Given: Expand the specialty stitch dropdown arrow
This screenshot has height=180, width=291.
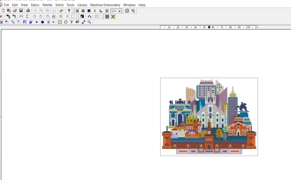Looking at the screenshot, I should [53, 22].
